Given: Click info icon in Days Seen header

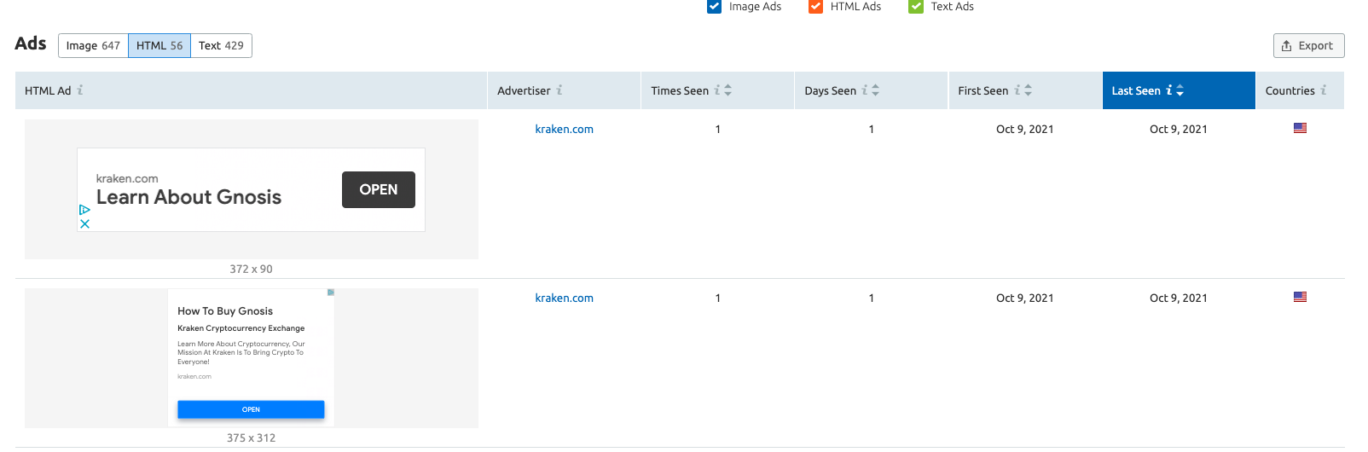Looking at the screenshot, I should pos(865,90).
